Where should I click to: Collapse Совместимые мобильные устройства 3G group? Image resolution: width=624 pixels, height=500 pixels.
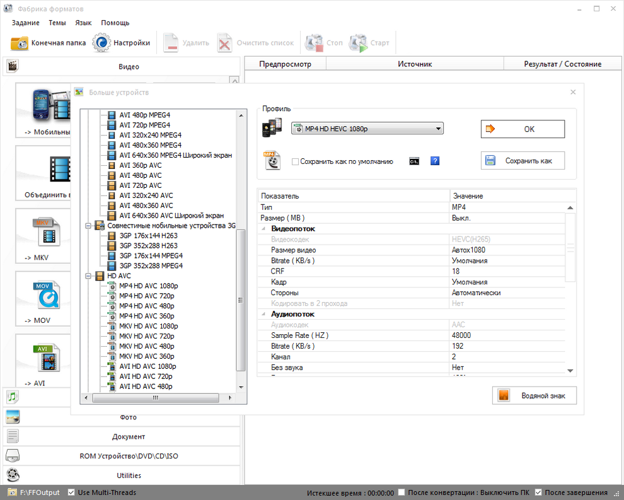[x=88, y=225]
